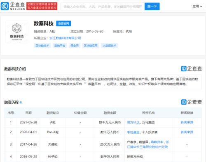This screenshot has width=206, height=162.
Task: Click the date cell 2021-05-28
Action: [x=28, y=122]
